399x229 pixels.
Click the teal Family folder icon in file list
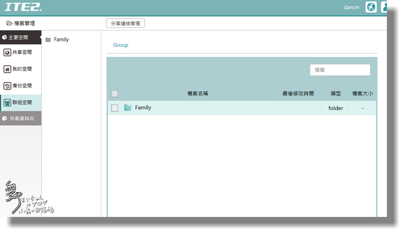[128, 108]
